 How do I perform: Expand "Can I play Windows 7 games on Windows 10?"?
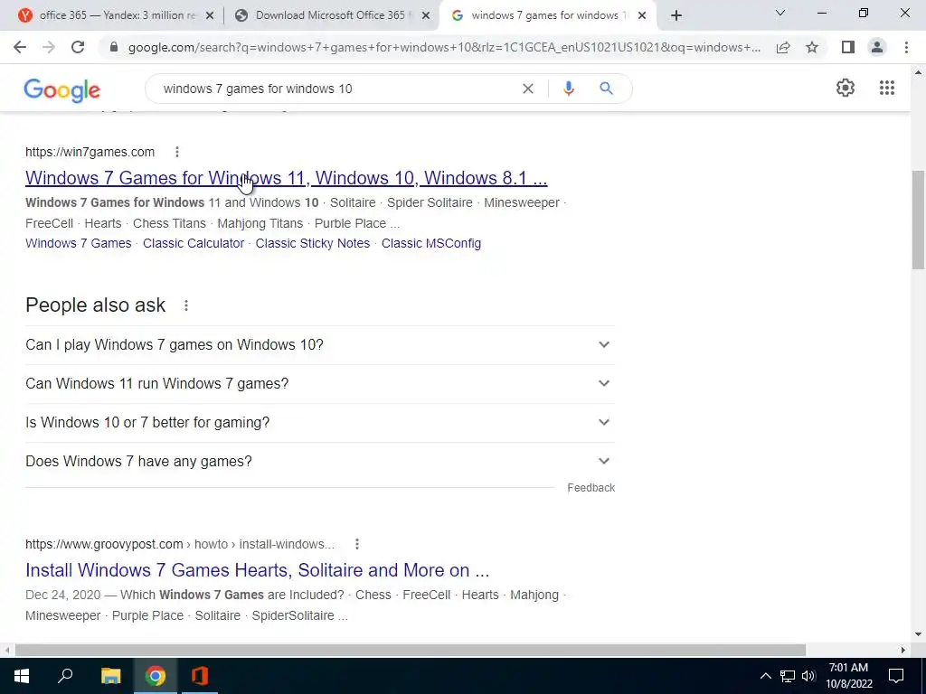pyautogui.click(x=320, y=344)
